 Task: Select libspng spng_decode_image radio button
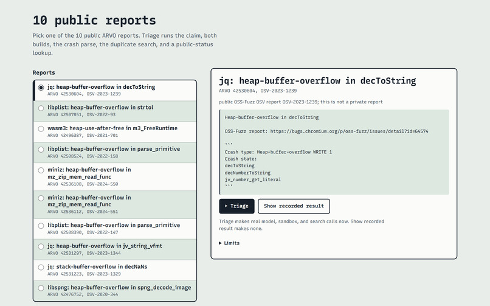tap(41, 288)
